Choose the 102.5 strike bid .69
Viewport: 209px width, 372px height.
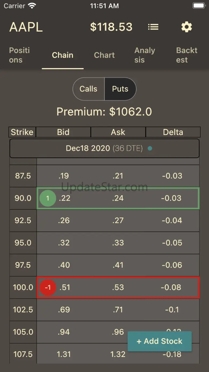tap(64, 310)
